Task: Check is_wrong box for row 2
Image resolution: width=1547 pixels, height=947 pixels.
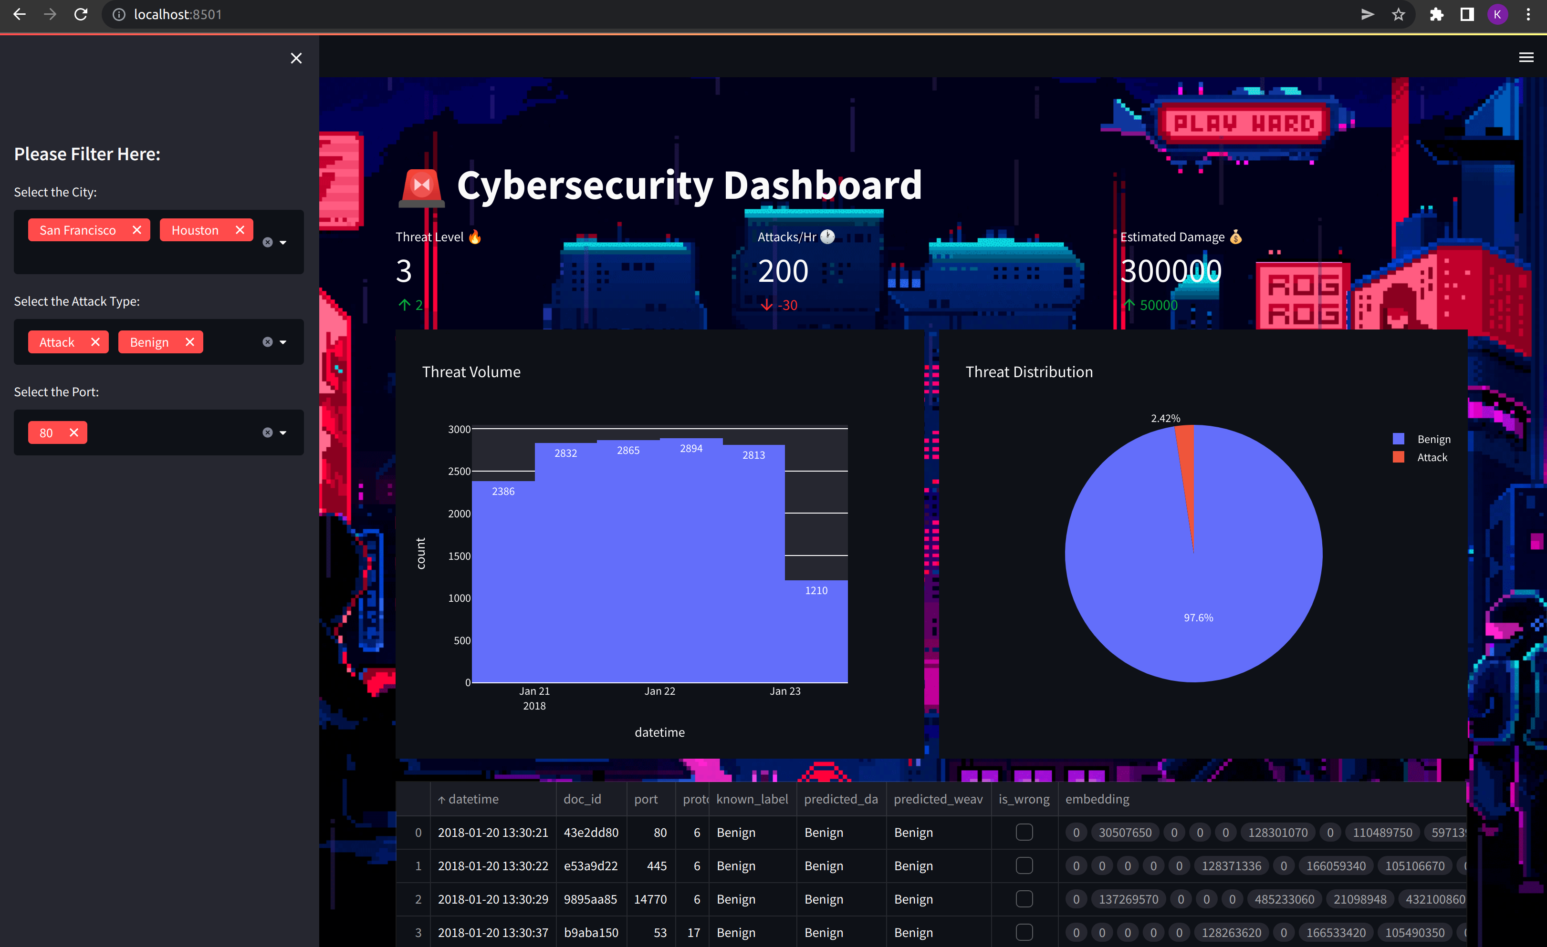Action: coord(1024,899)
